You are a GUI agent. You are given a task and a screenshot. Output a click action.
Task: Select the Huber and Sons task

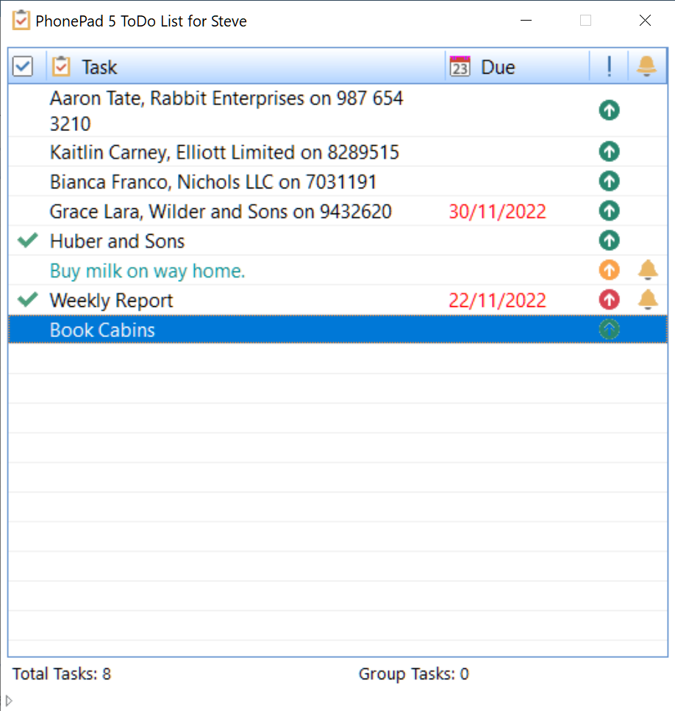pyautogui.click(x=337, y=241)
